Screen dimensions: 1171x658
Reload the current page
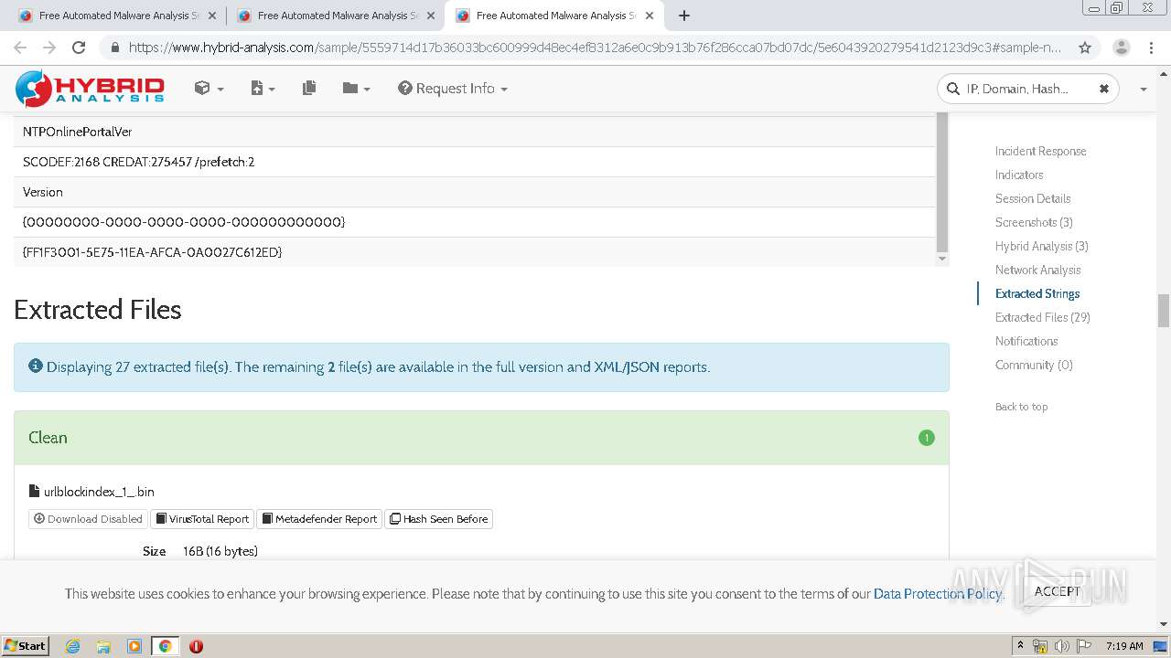(79, 48)
